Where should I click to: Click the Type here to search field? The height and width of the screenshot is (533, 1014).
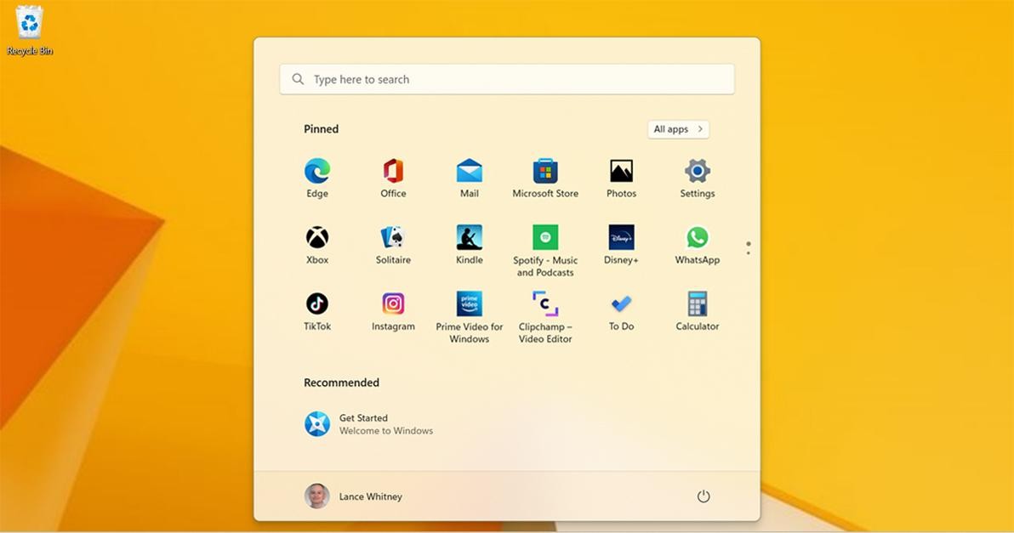(507, 79)
